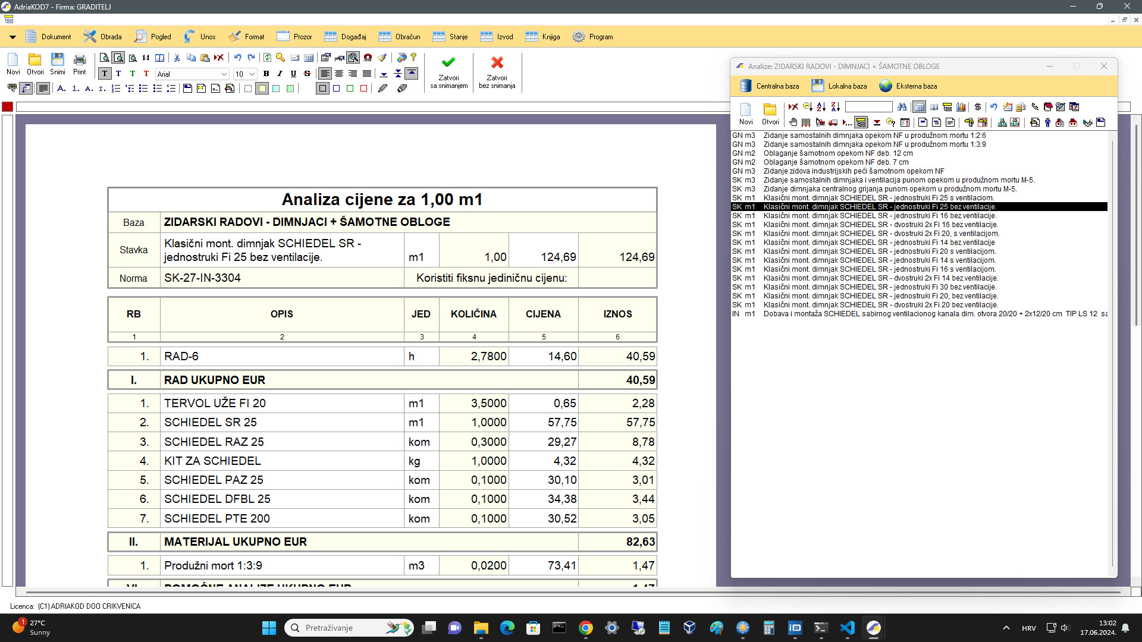Click the telephone icon in Analize toolbar

coord(1035,107)
